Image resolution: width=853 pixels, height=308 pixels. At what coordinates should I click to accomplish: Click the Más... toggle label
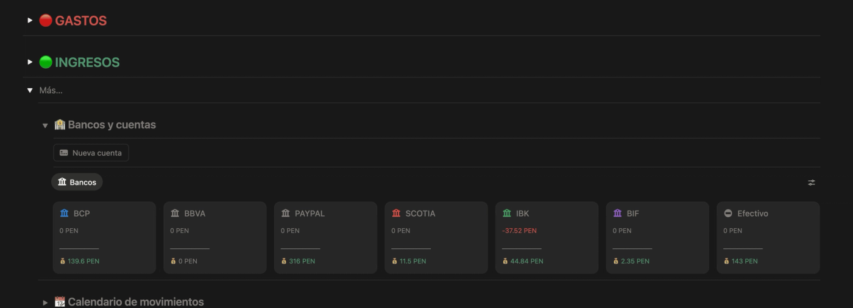(51, 91)
